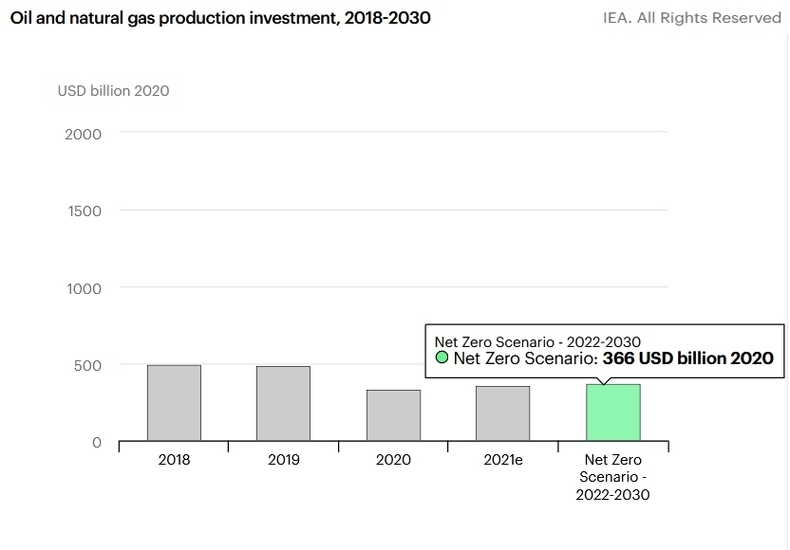Click the '366 USD billion 2020' tooltip value
Image resolution: width=790 pixels, height=550 pixels.
click(x=687, y=358)
